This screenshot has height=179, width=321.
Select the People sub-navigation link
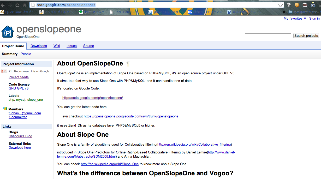pyautogui.click(x=26, y=54)
